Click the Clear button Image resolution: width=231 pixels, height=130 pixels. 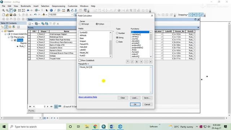(x=123, y=98)
